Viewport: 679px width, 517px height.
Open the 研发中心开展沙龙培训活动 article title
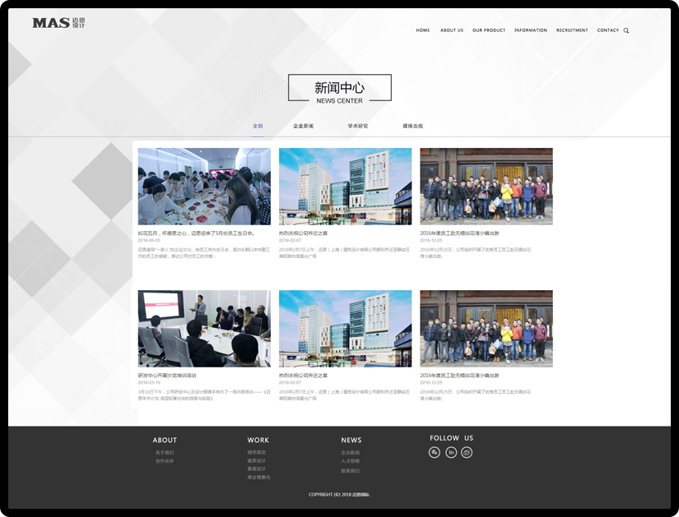[x=167, y=376]
